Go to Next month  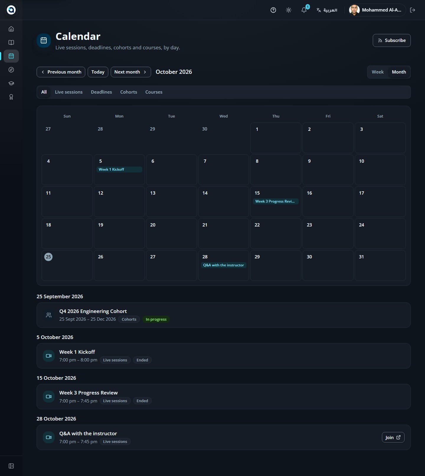click(x=131, y=72)
